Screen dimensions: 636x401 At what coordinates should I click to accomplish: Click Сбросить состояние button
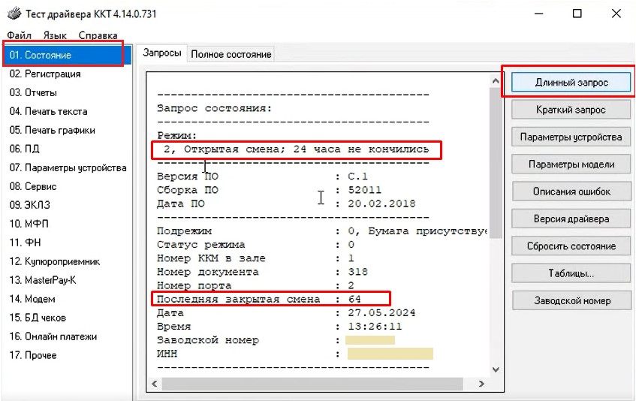click(571, 246)
